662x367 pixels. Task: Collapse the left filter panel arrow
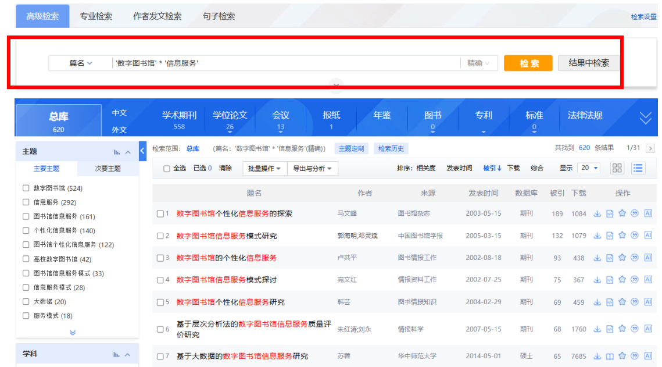[143, 151]
